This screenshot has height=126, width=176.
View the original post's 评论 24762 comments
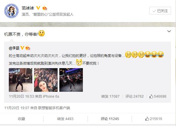(x=135, y=96)
